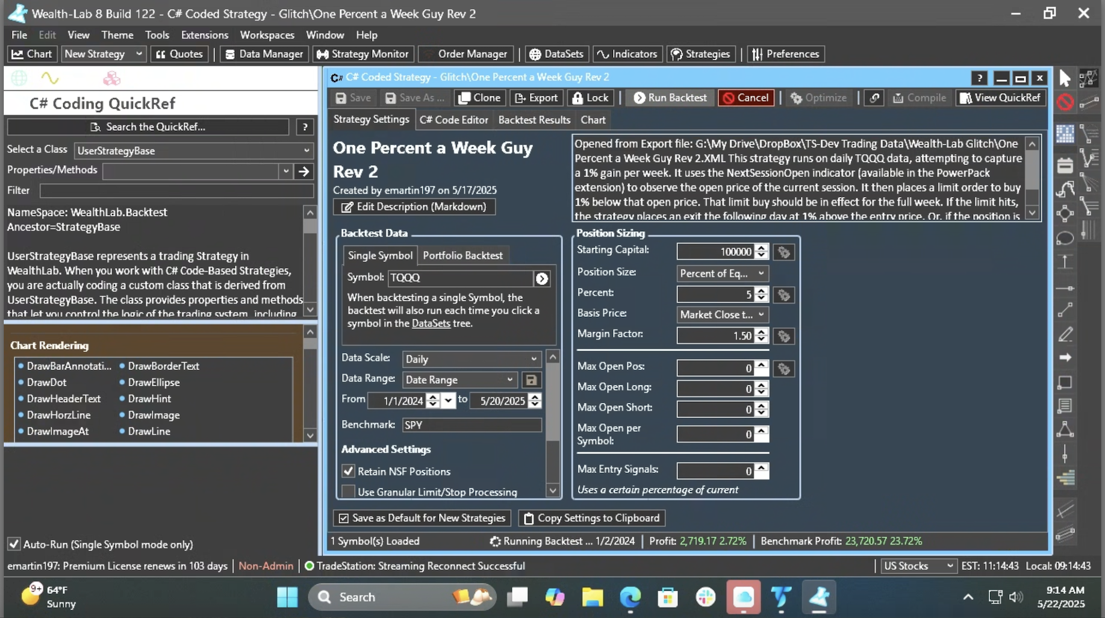Screen dimensions: 1105x618
Task: Click the red Cancel button
Action: [x=745, y=98]
